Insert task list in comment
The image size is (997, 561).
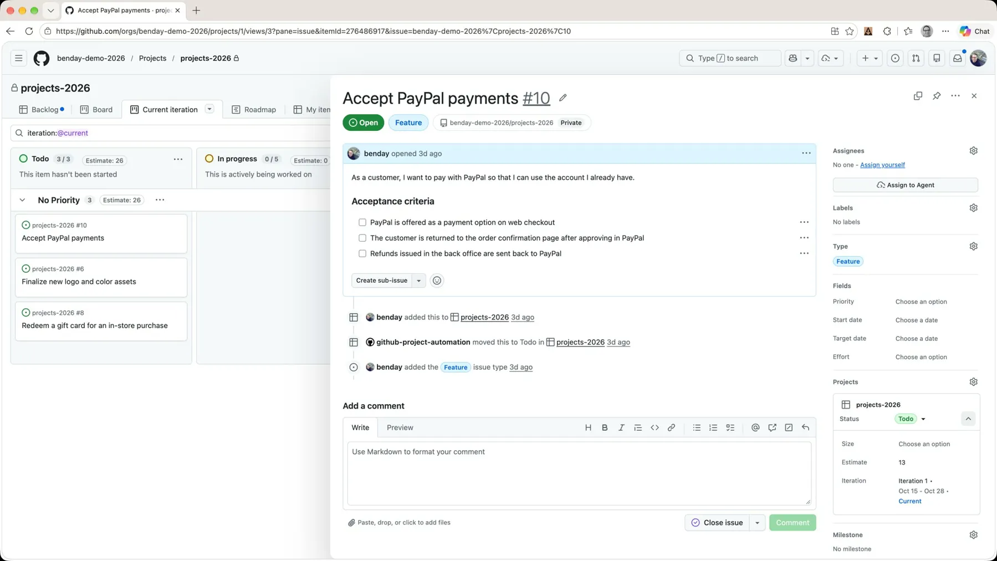[730, 427]
